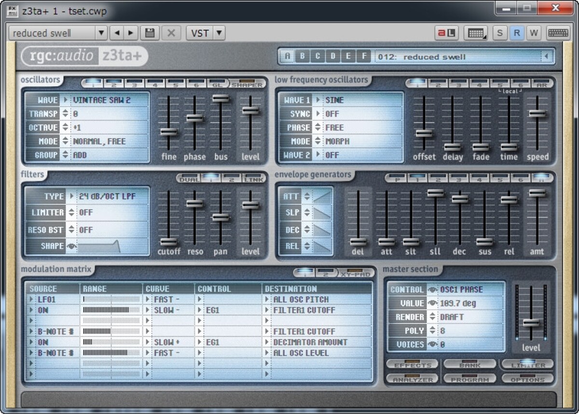Show the virtual keyboard icon at far right
Image resolution: width=579 pixels, height=414 pixels.
point(558,33)
